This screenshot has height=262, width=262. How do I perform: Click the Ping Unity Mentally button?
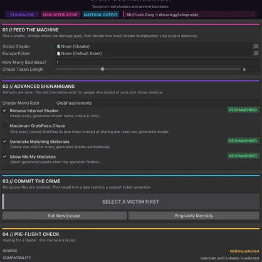(x=194, y=216)
